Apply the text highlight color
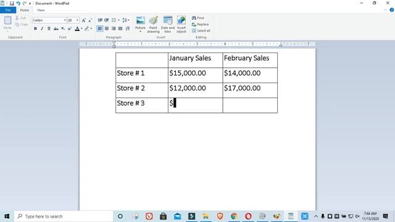Image resolution: width=395 pixels, height=222 pixels. (86, 29)
